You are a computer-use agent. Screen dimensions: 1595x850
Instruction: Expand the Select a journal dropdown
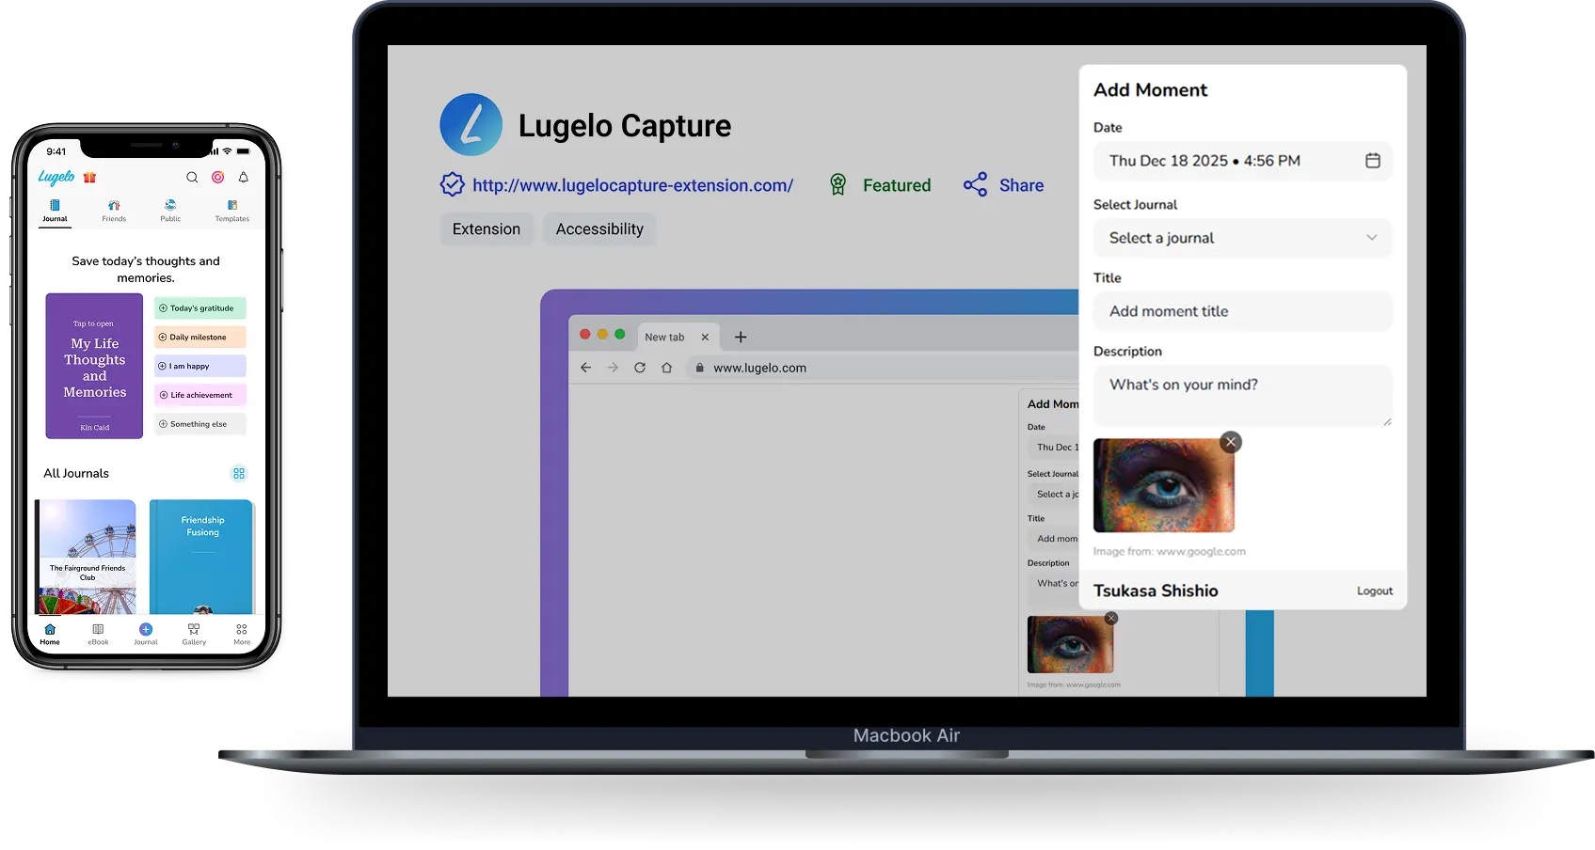pos(1242,238)
